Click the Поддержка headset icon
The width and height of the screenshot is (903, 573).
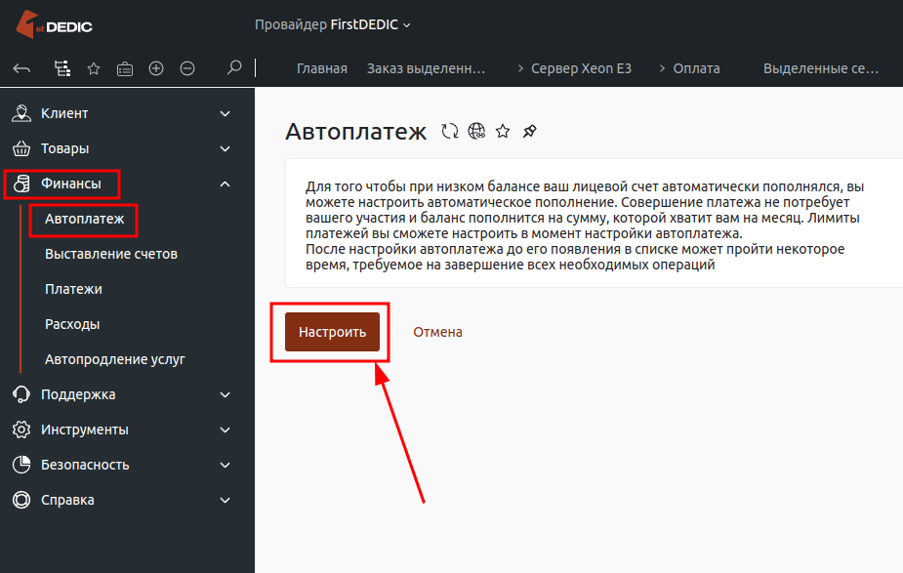[21, 394]
